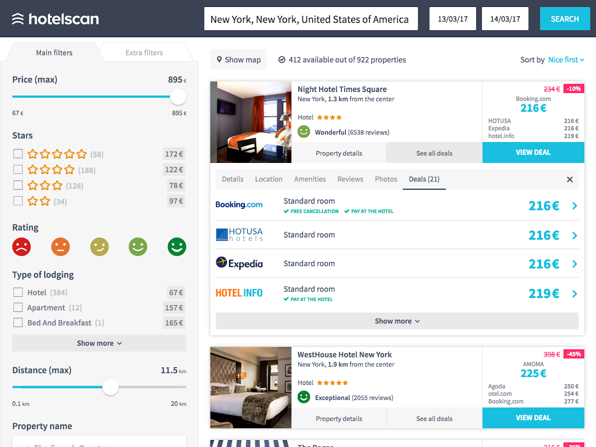Click the WestHouse Hotel room thumbnail
Image resolution: width=596 pixels, height=447 pixels.
click(x=251, y=387)
